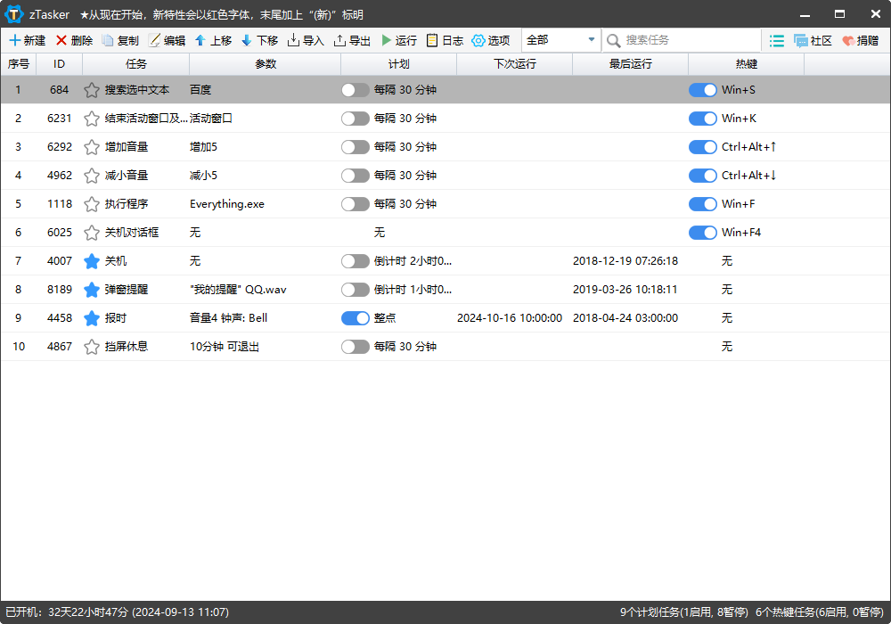Open the donation page via 捐赠
Image resolution: width=891 pixels, height=624 pixels.
[861, 40]
